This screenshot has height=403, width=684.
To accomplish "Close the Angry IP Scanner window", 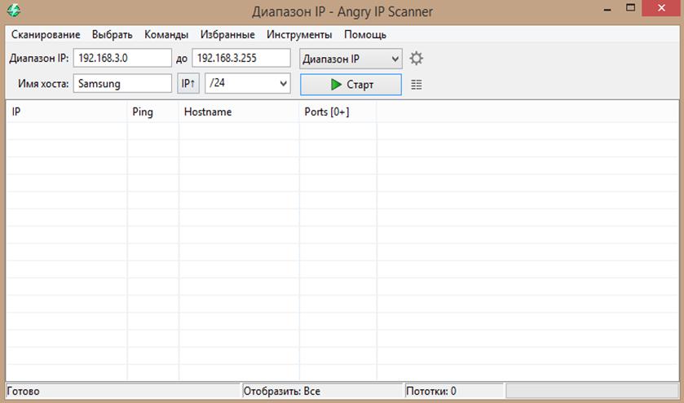I will click(661, 8).
